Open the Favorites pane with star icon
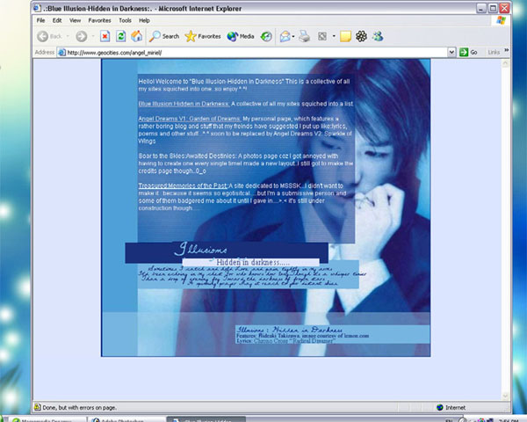 tap(203, 36)
